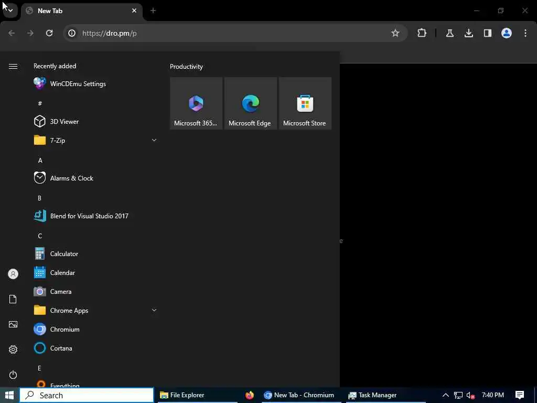Click the Productivity group heading

point(186,67)
